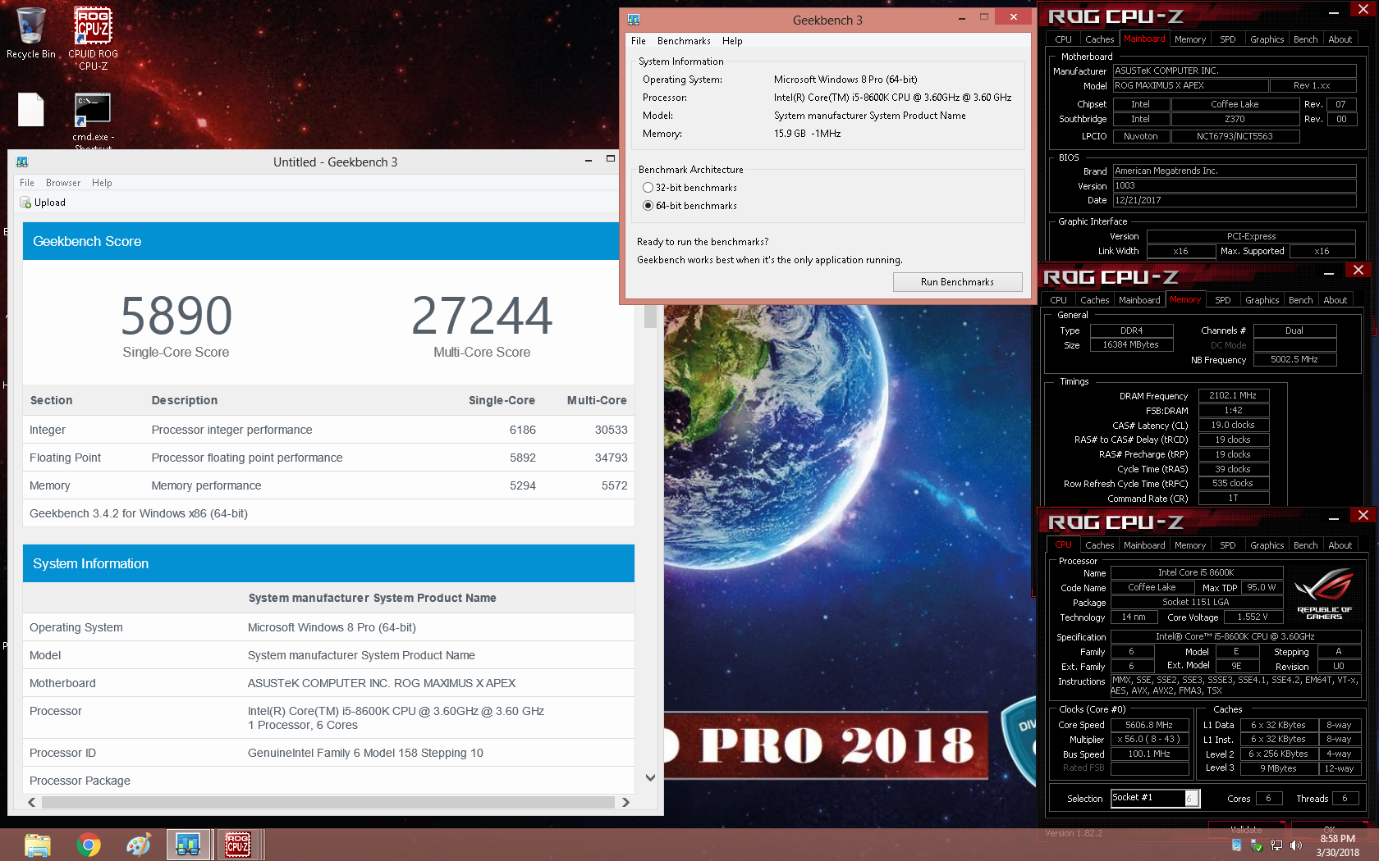Open the Bench tab in the middle CPU-Z window
1379x861 pixels.
pos(1300,300)
